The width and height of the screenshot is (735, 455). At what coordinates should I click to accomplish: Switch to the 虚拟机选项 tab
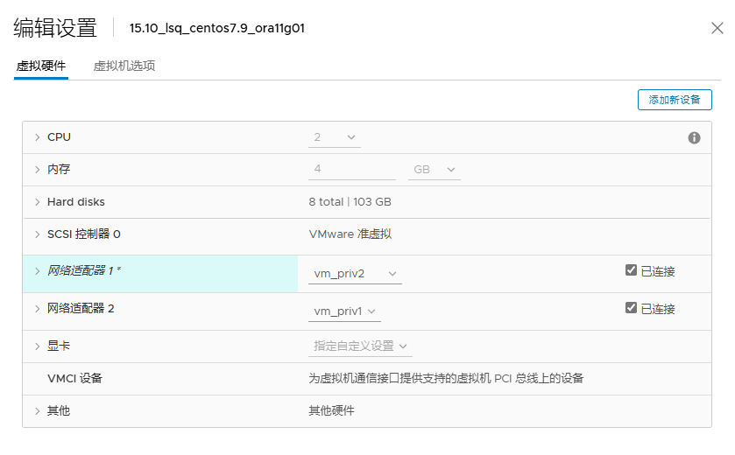tap(124, 66)
